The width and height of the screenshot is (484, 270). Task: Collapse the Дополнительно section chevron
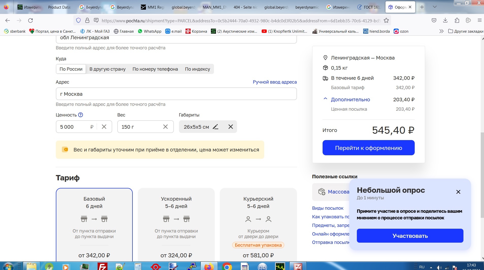325,99
